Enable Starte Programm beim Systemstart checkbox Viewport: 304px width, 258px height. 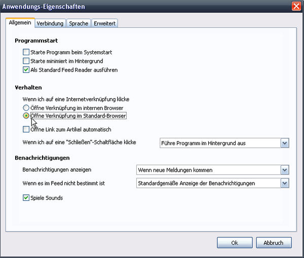pyautogui.click(x=26, y=52)
